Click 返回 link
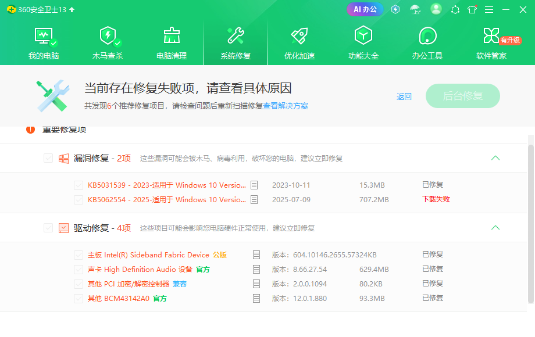The width and height of the screenshot is (535, 337). tap(404, 96)
